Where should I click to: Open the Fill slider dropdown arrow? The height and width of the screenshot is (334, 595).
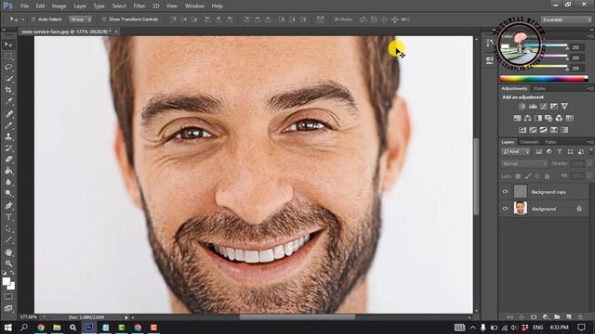[589, 176]
